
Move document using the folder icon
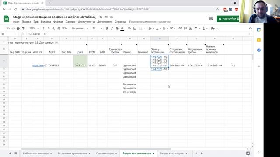coord(106,17)
